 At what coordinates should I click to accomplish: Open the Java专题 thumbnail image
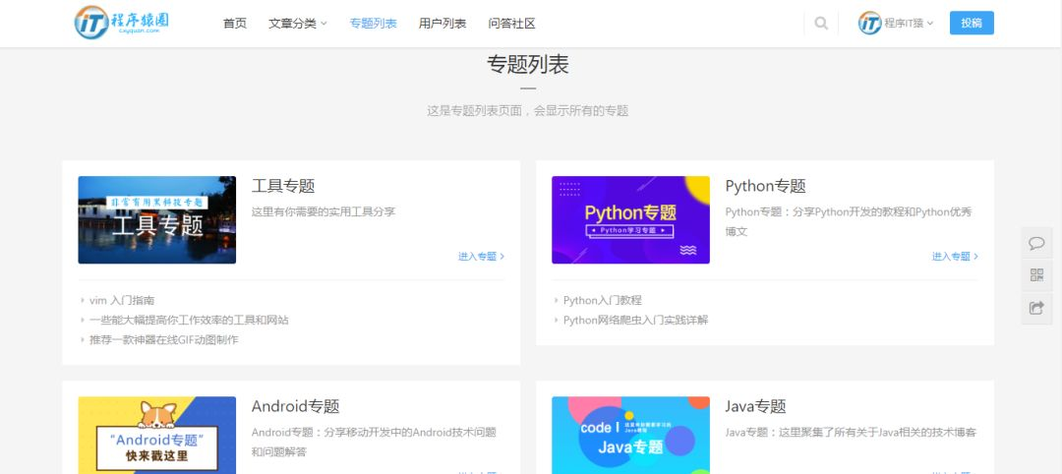click(x=630, y=435)
